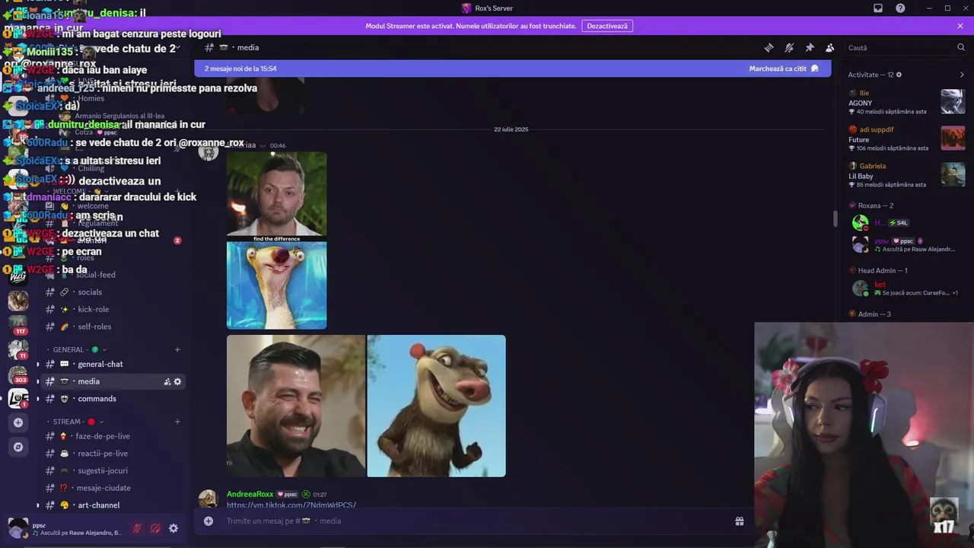974x548 pixels.
Task: Open the self-roles channel
Action: coord(112,327)
